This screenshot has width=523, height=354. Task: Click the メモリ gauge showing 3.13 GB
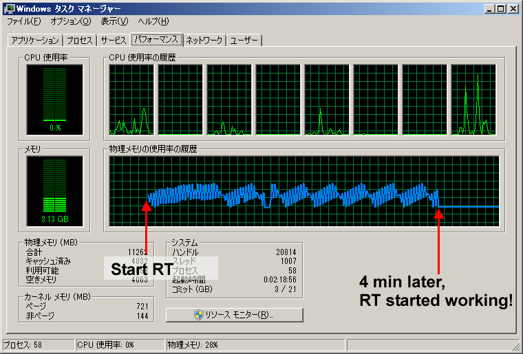point(54,191)
